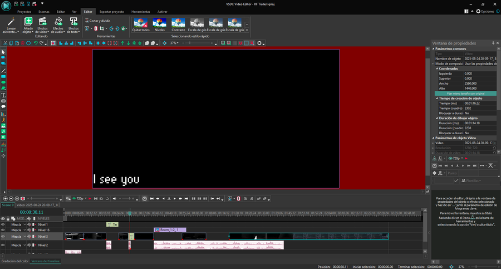Apply the Quitar todos quick style
This screenshot has width=501, height=269.
tap(141, 25)
